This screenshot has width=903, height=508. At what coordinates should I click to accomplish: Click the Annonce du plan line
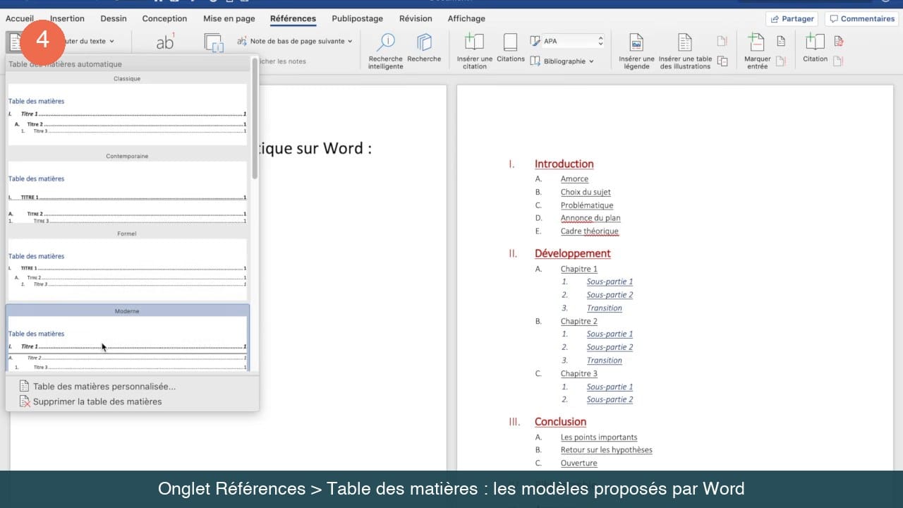click(590, 218)
